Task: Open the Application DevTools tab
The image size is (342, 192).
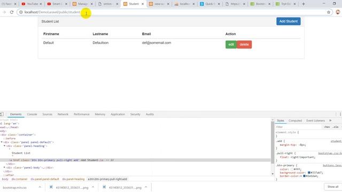Action: point(118,114)
